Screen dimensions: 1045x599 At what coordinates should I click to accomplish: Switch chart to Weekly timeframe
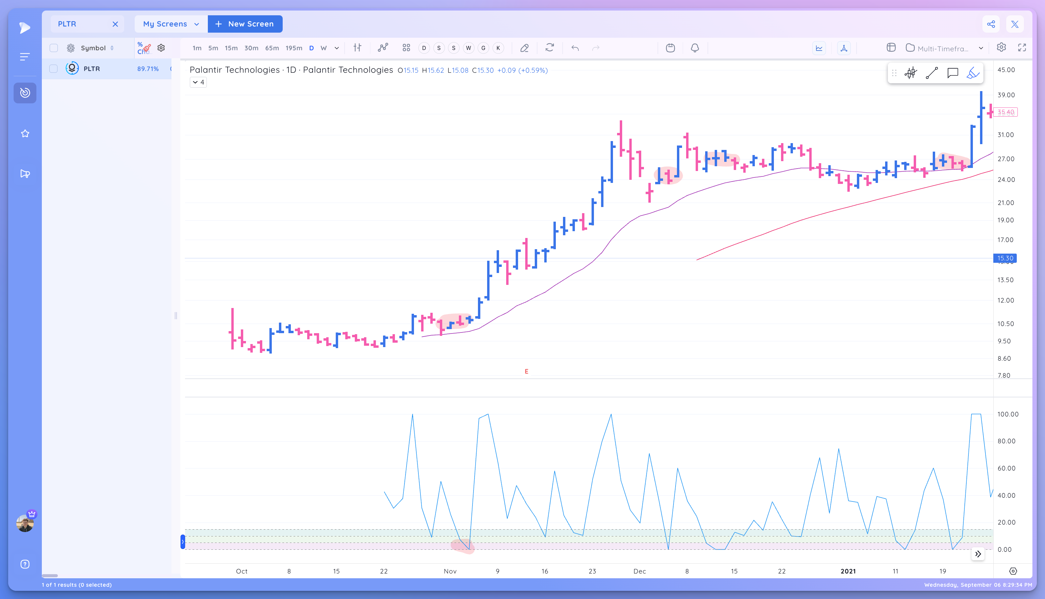(324, 48)
